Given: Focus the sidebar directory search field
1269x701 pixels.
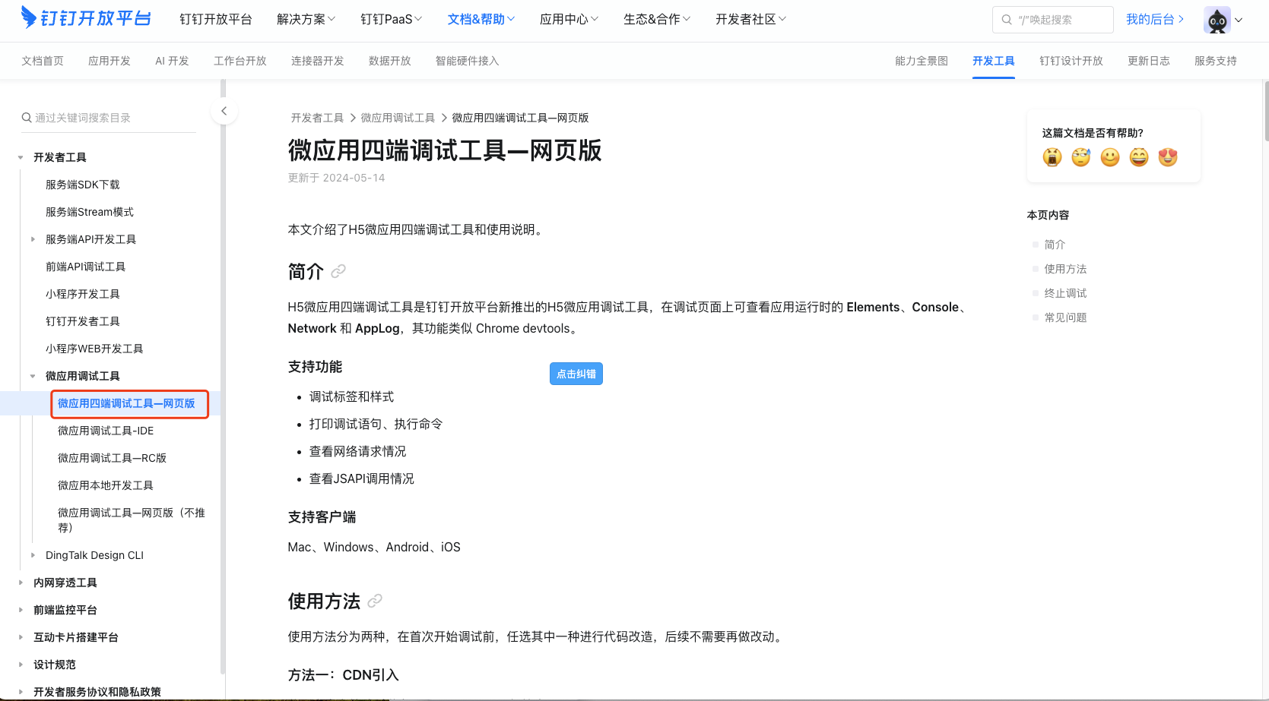Looking at the screenshot, I should (x=109, y=118).
